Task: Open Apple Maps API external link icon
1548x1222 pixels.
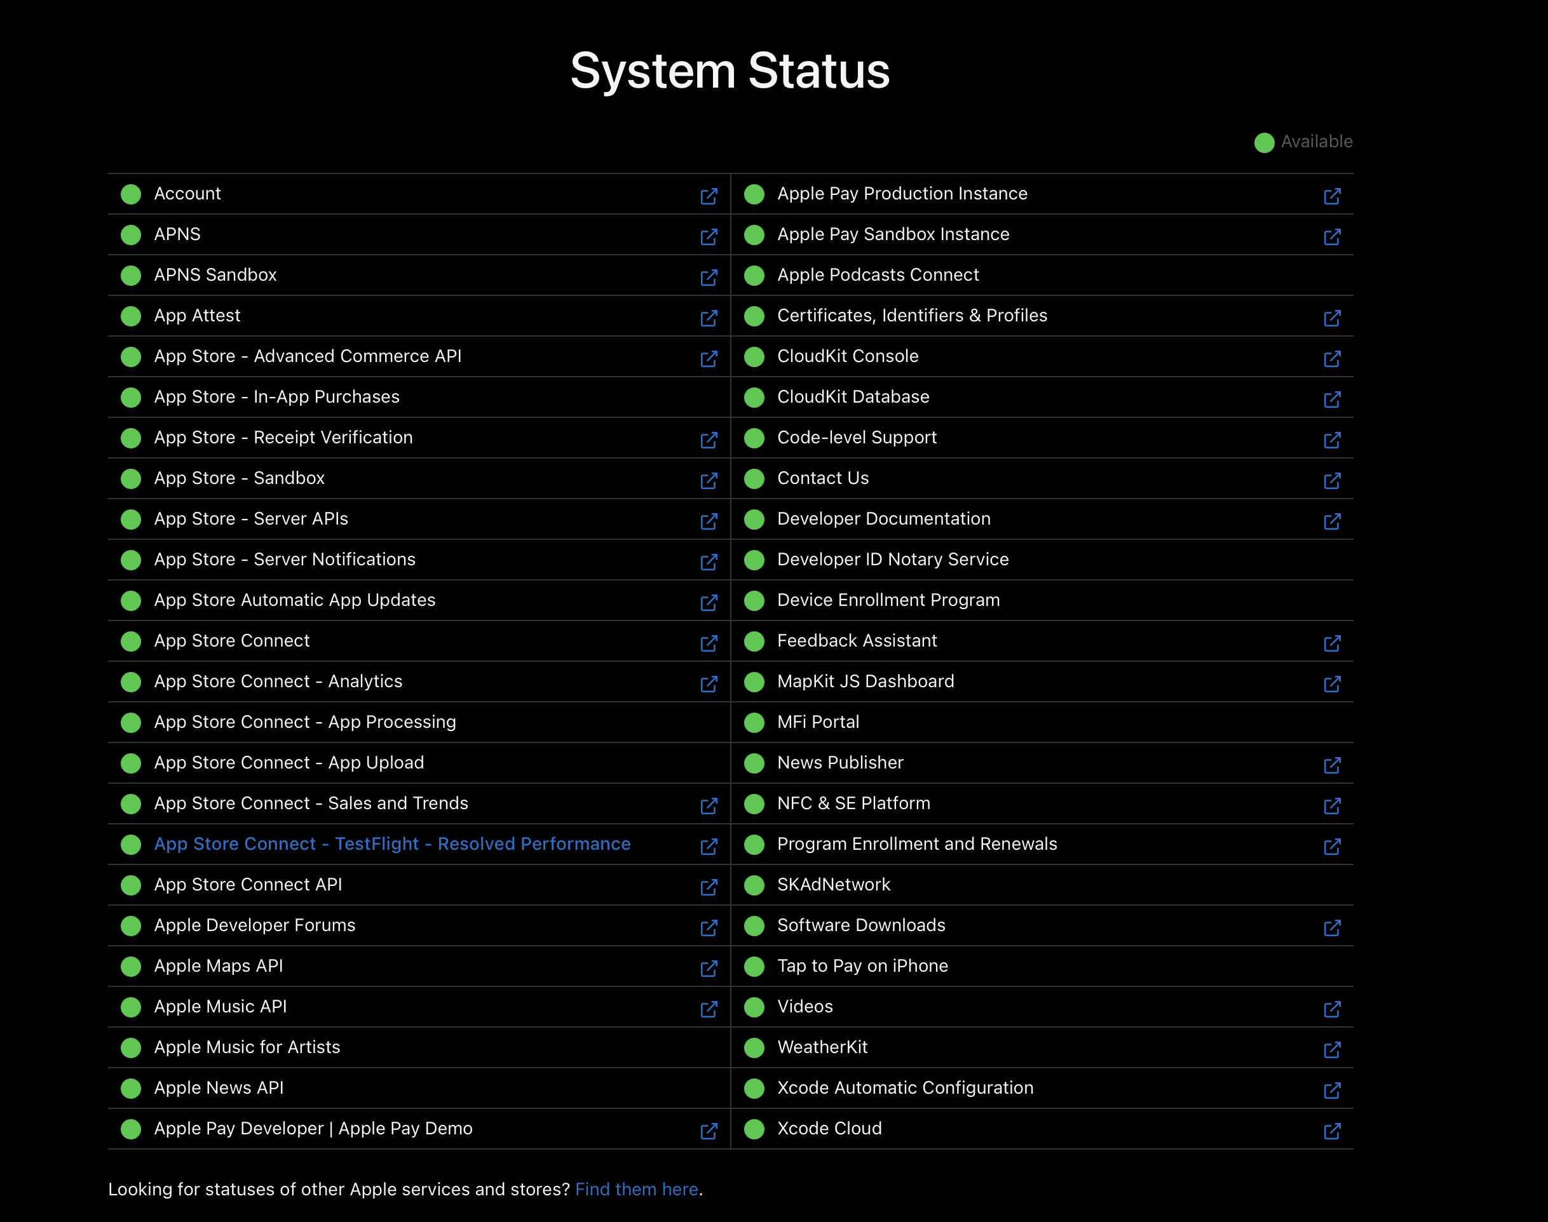Action: 709,969
